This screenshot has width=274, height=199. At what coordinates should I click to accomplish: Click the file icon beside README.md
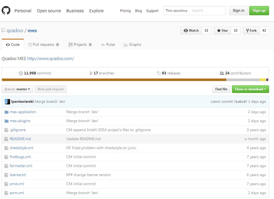click(x=6, y=139)
